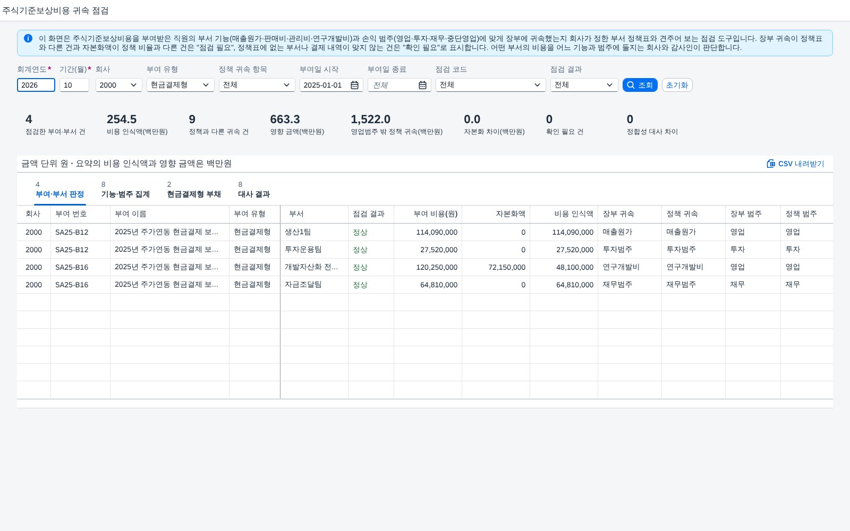Screen dimensions: 850x531
Task: Click the 72,150,000 capitalized amount cell
Action: pos(496,267)
